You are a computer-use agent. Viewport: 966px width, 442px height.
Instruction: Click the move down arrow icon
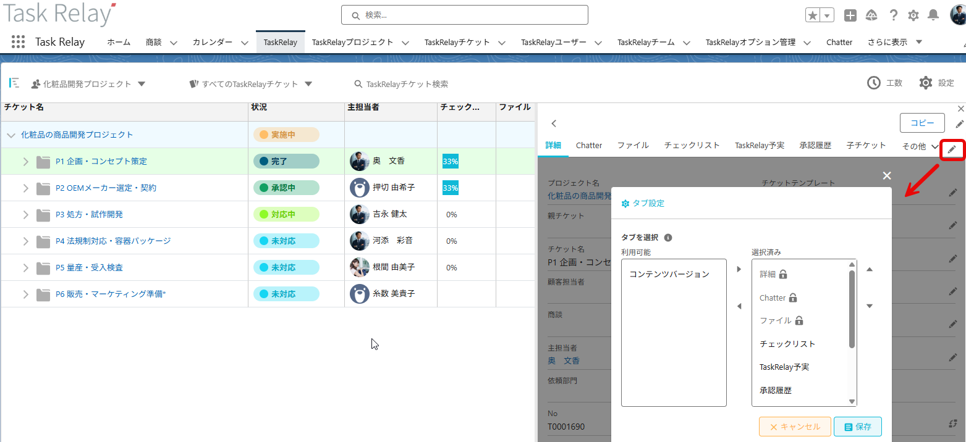pos(870,306)
